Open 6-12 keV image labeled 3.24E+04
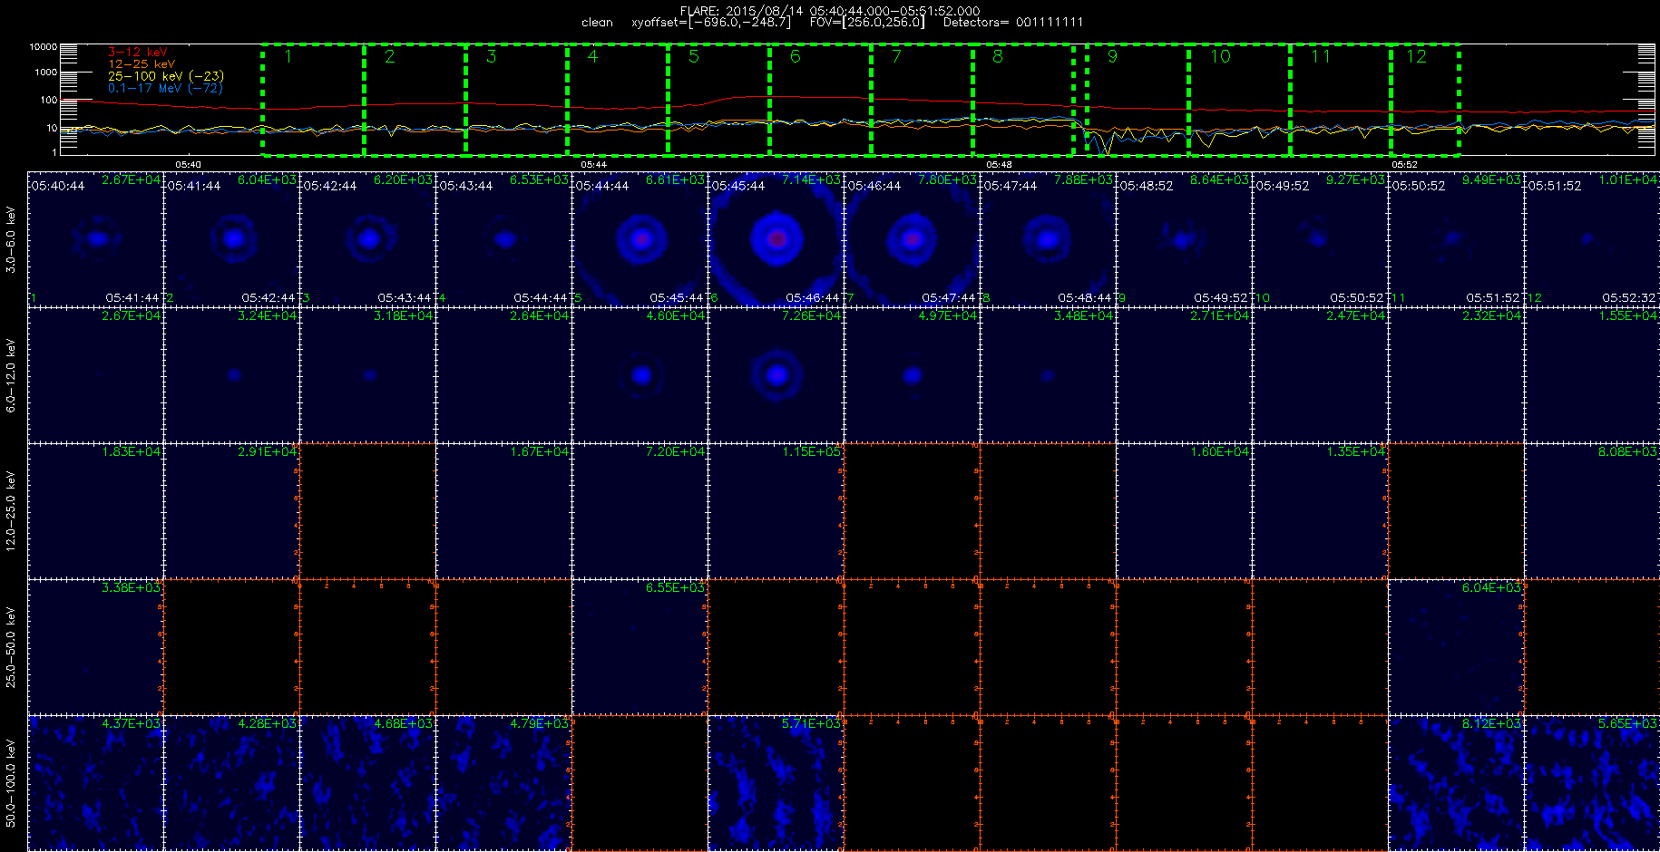Screen dimensions: 1660x852 pyautogui.click(x=231, y=375)
